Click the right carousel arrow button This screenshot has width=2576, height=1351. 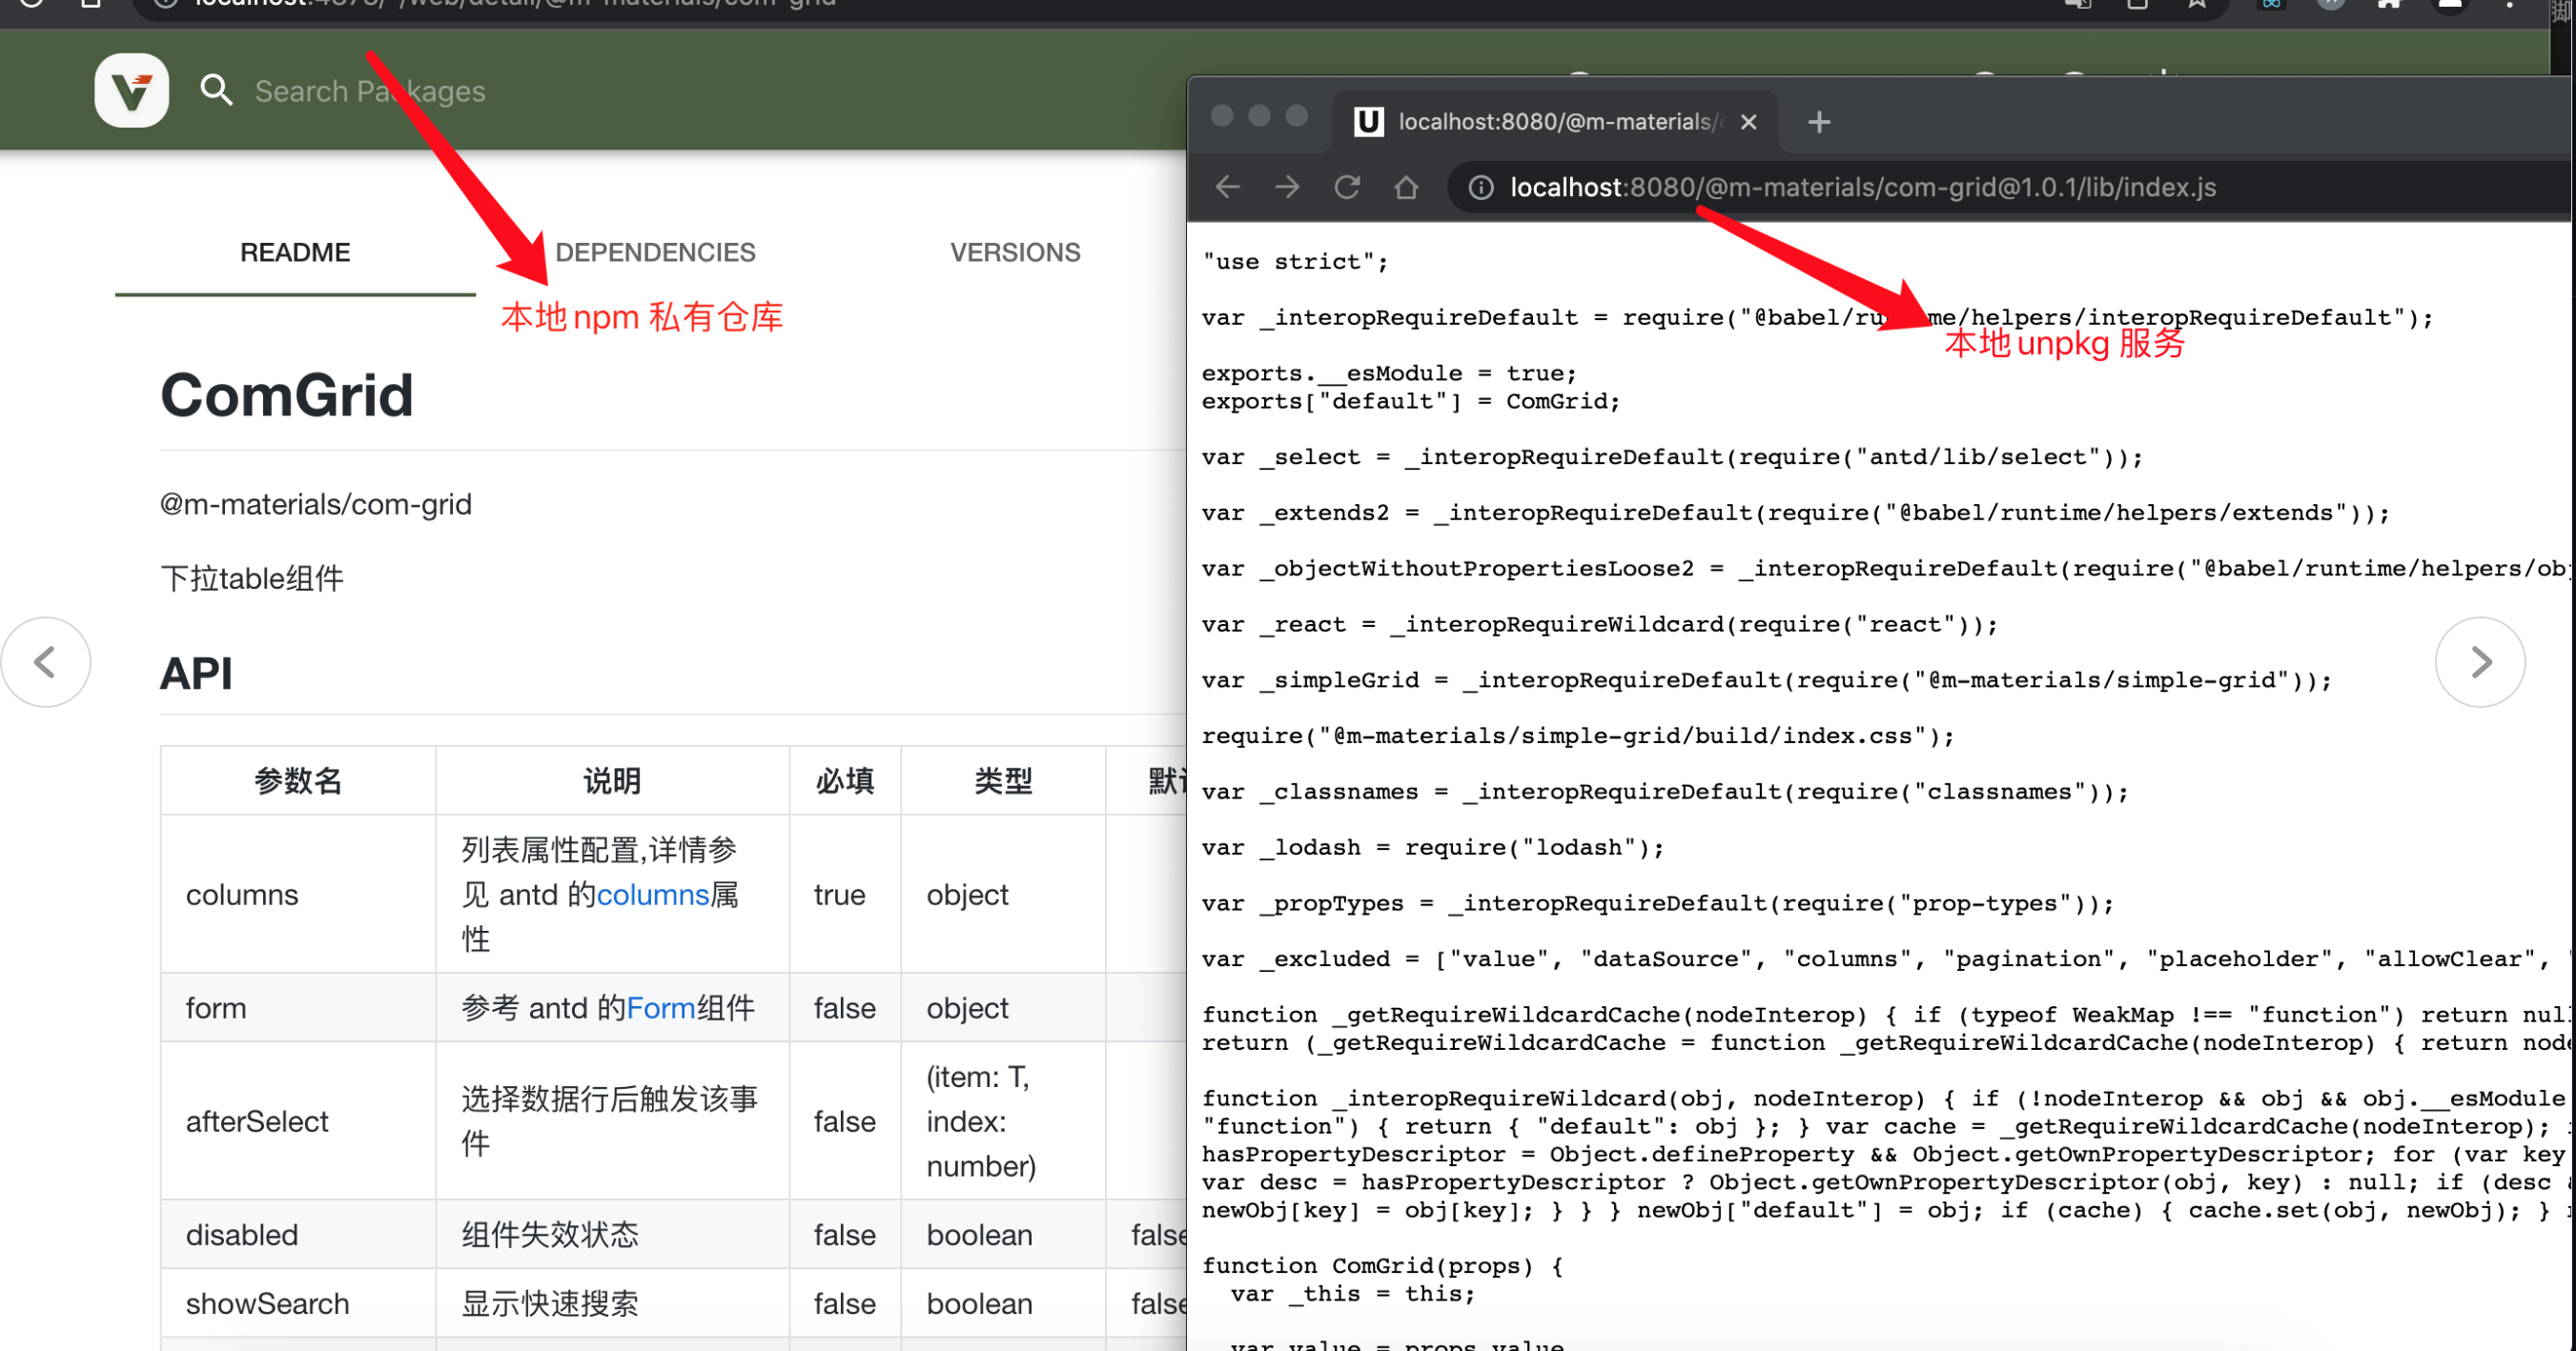(x=2480, y=661)
